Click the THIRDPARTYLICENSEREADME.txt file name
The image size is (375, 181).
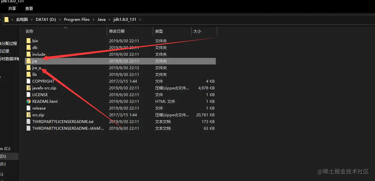coord(63,122)
